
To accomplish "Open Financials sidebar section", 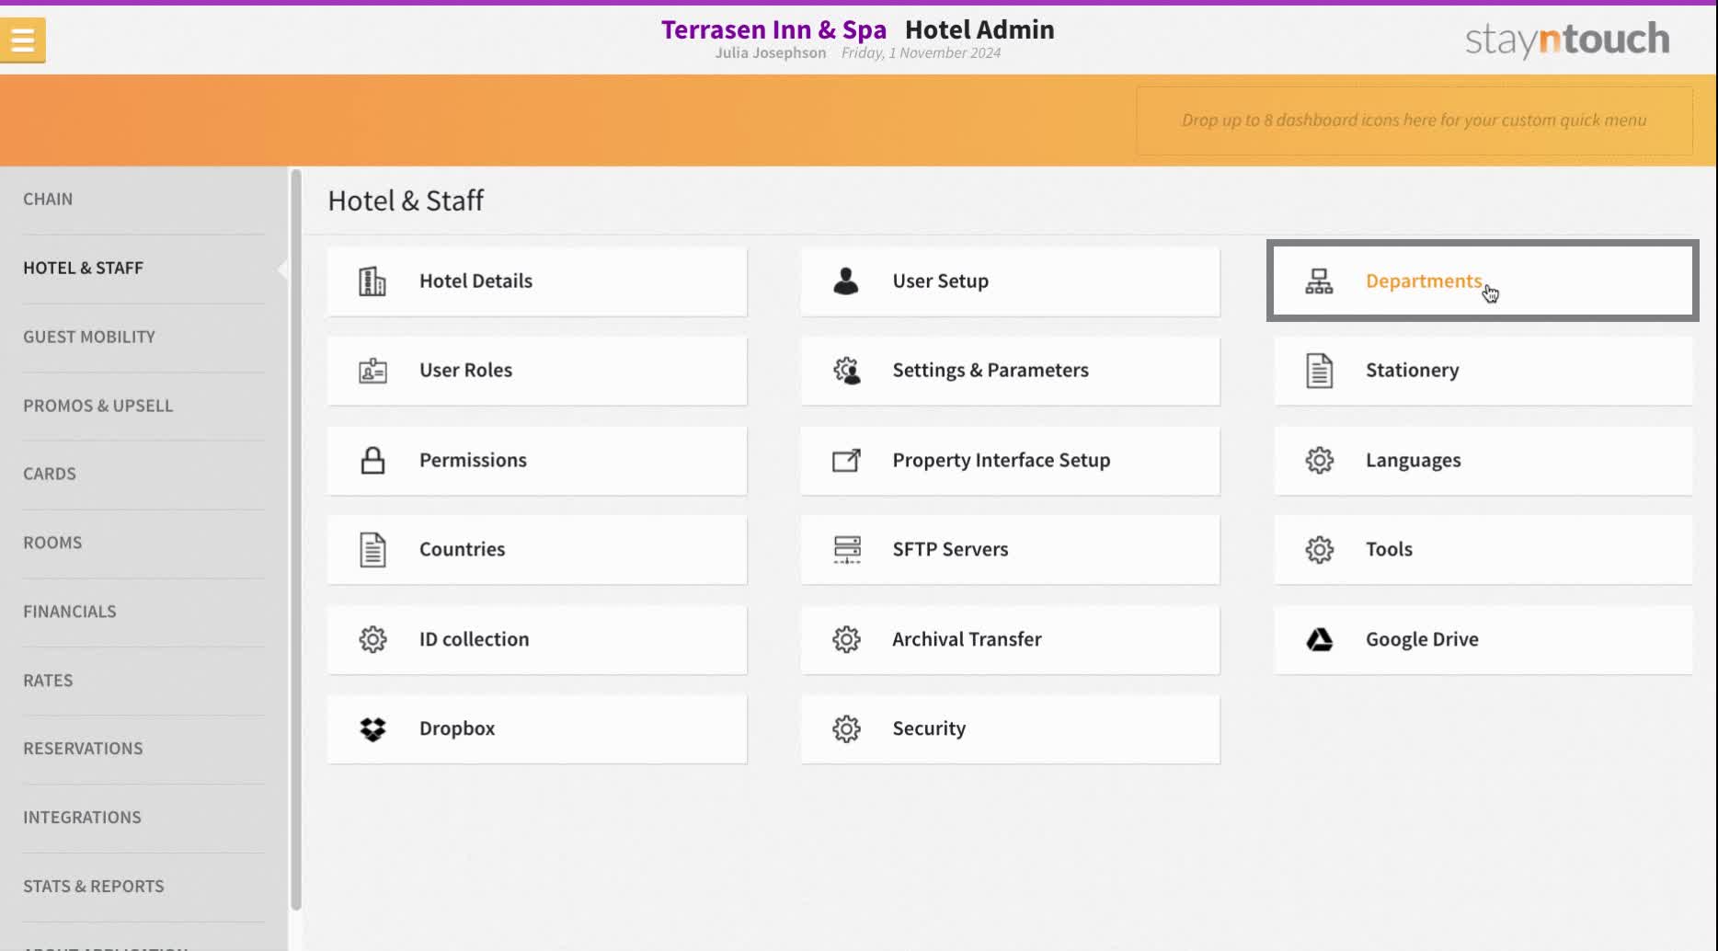I will pyautogui.click(x=70, y=612).
